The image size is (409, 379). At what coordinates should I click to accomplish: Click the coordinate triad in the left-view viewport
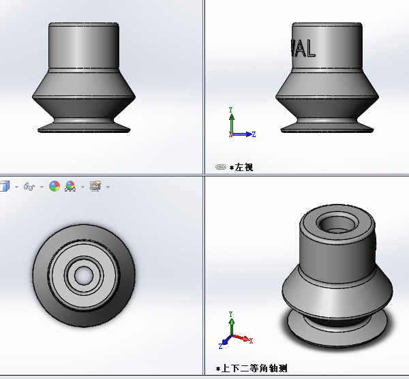click(x=241, y=123)
